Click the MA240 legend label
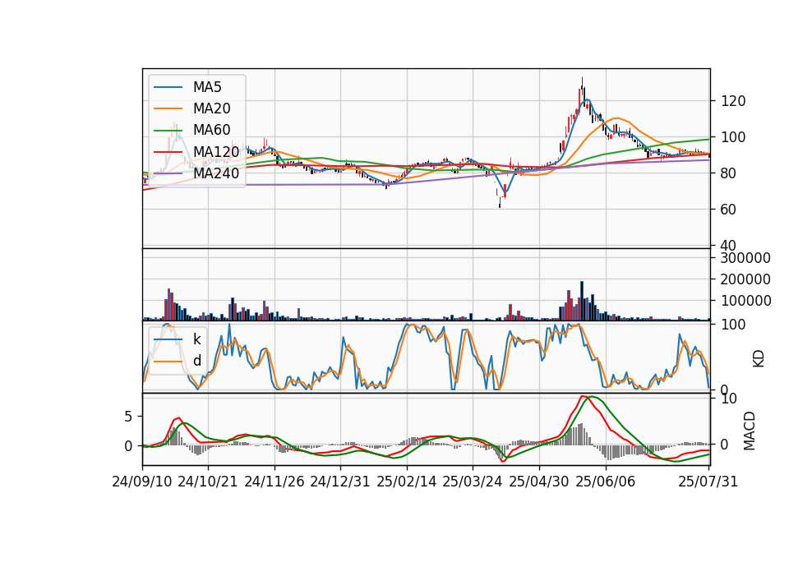This screenshot has height=567, width=789. [x=216, y=173]
